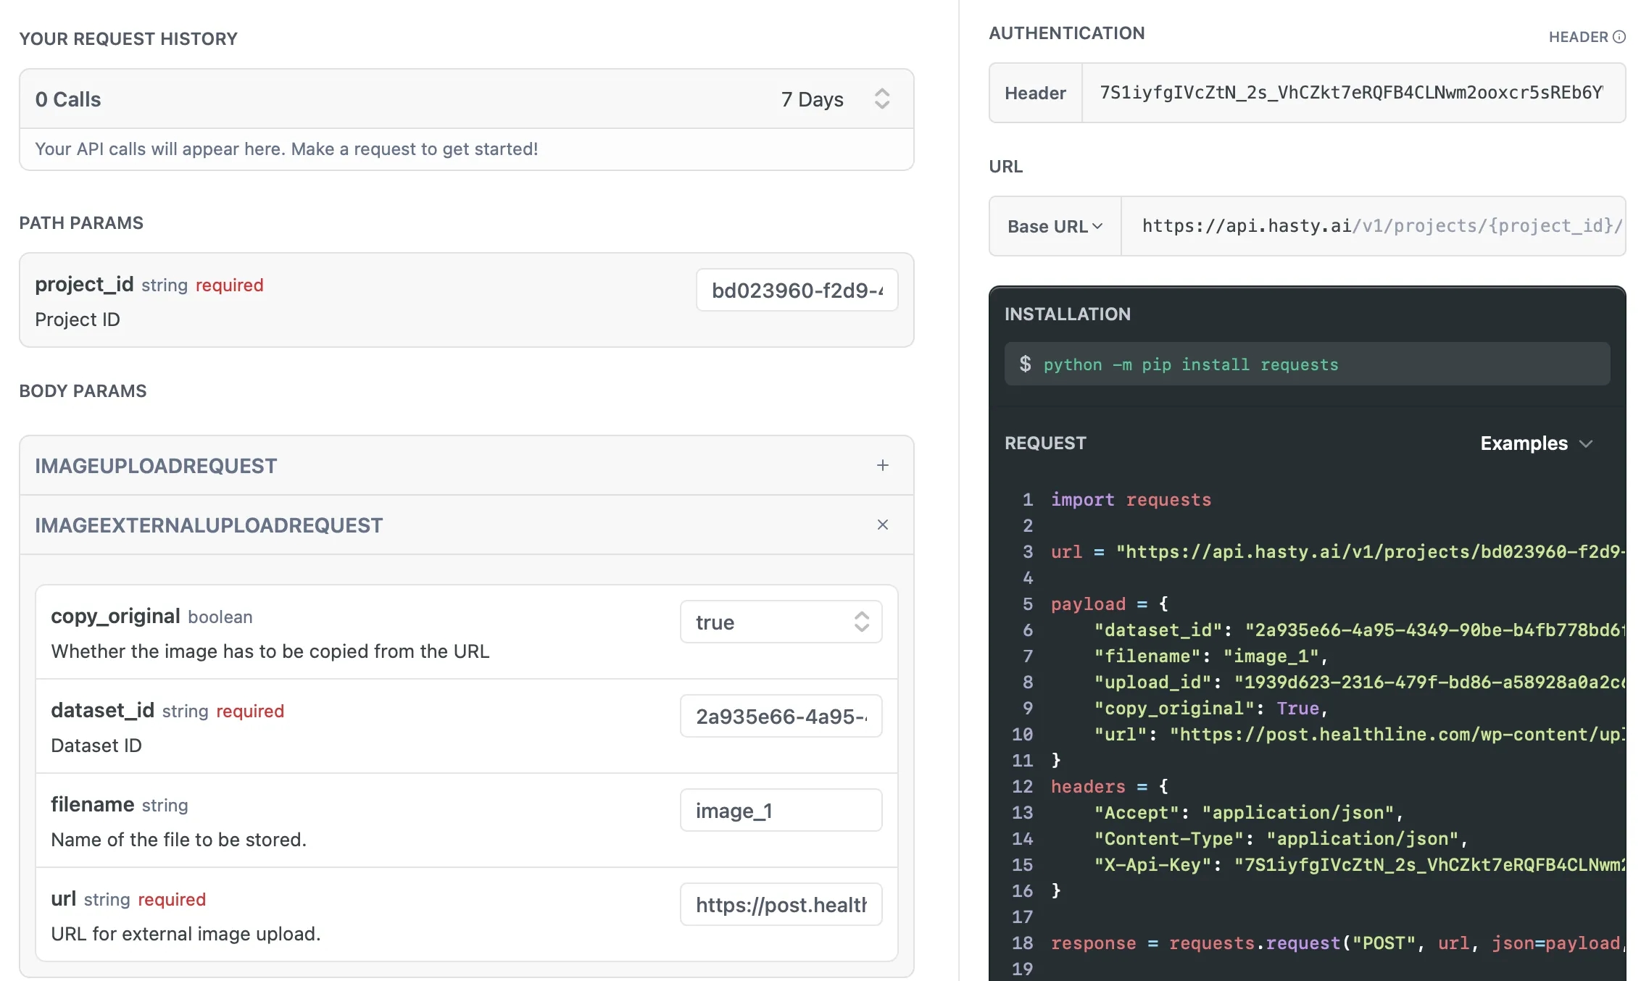1641x981 pixels.
Task: Click into the filename field containing image_1
Action: click(x=781, y=810)
